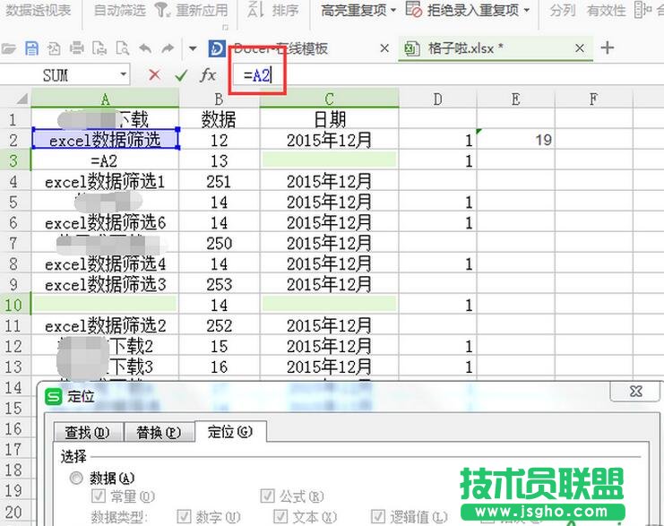The width and height of the screenshot is (664, 526).
Task: Expand the 高亮重复项 dropdown
Action: pyautogui.click(x=359, y=11)
